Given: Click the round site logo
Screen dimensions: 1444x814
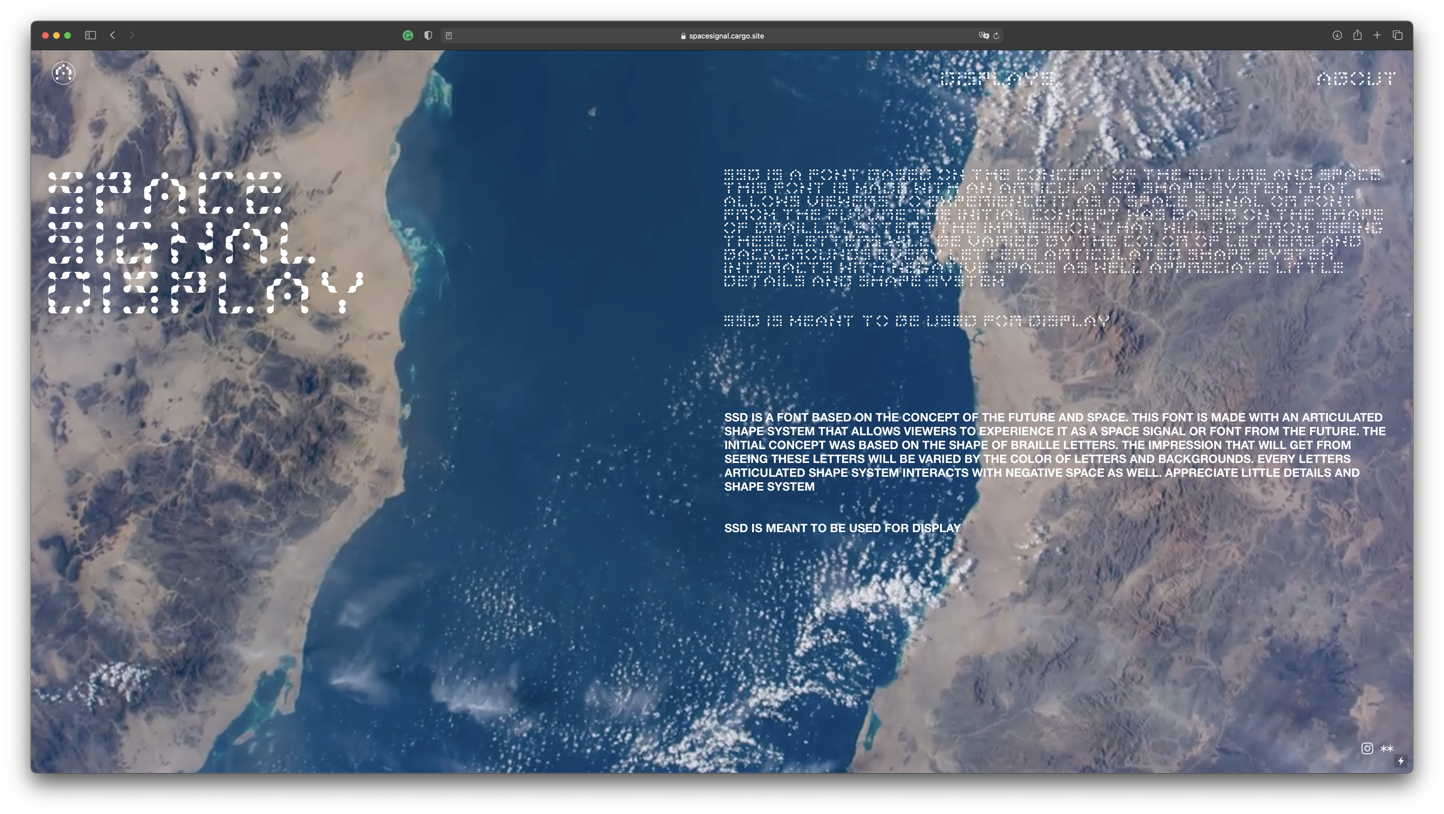Looking at the screenshot, I should click(63, 73).
